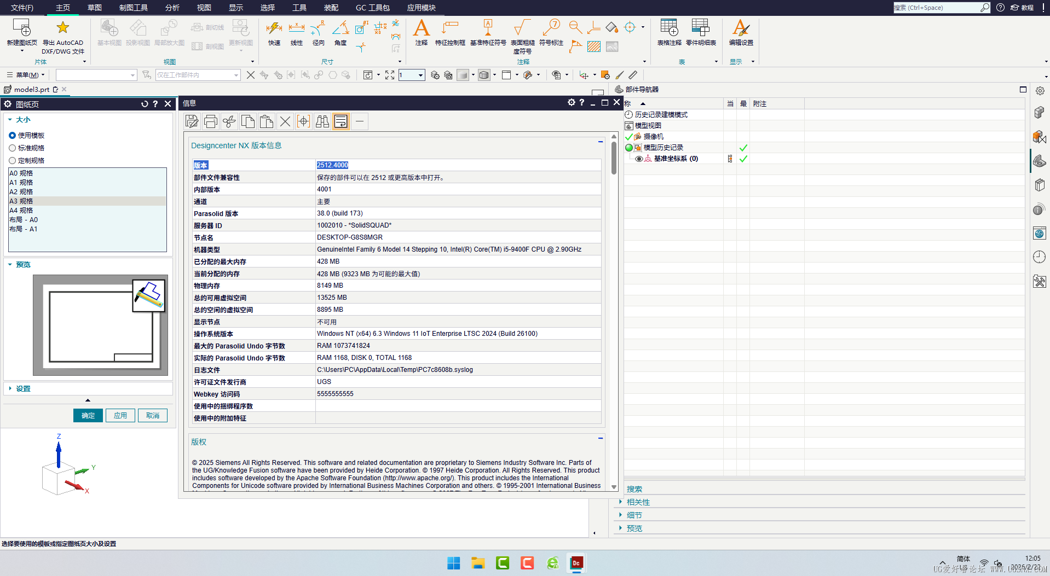Select the Rapid dimension tool
This screenshot has height=576, width=1050.
click(x=274, y=28)
